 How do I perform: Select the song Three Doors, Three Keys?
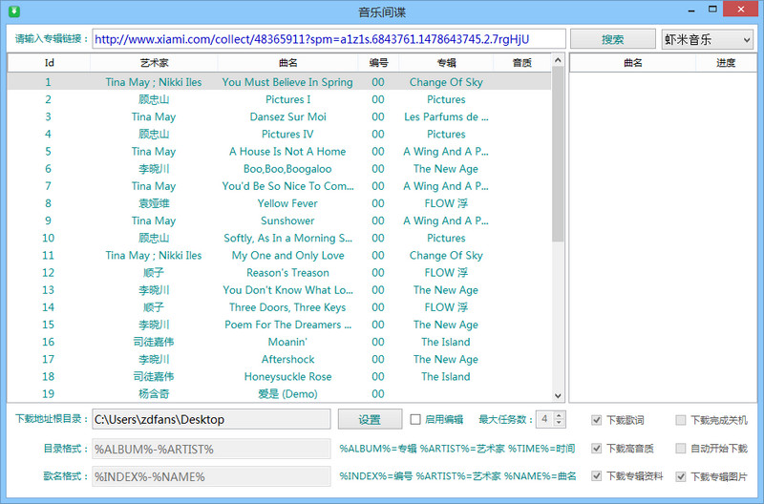click(287, 307)
